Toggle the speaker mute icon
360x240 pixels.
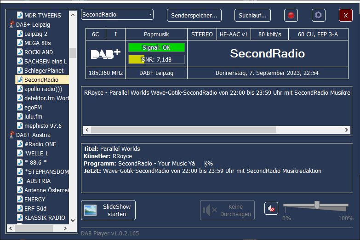[271, 209]
